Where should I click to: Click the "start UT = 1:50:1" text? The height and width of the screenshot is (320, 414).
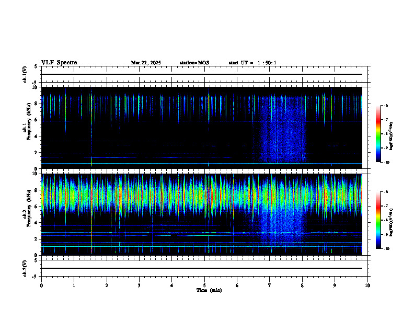coord(252,63)
